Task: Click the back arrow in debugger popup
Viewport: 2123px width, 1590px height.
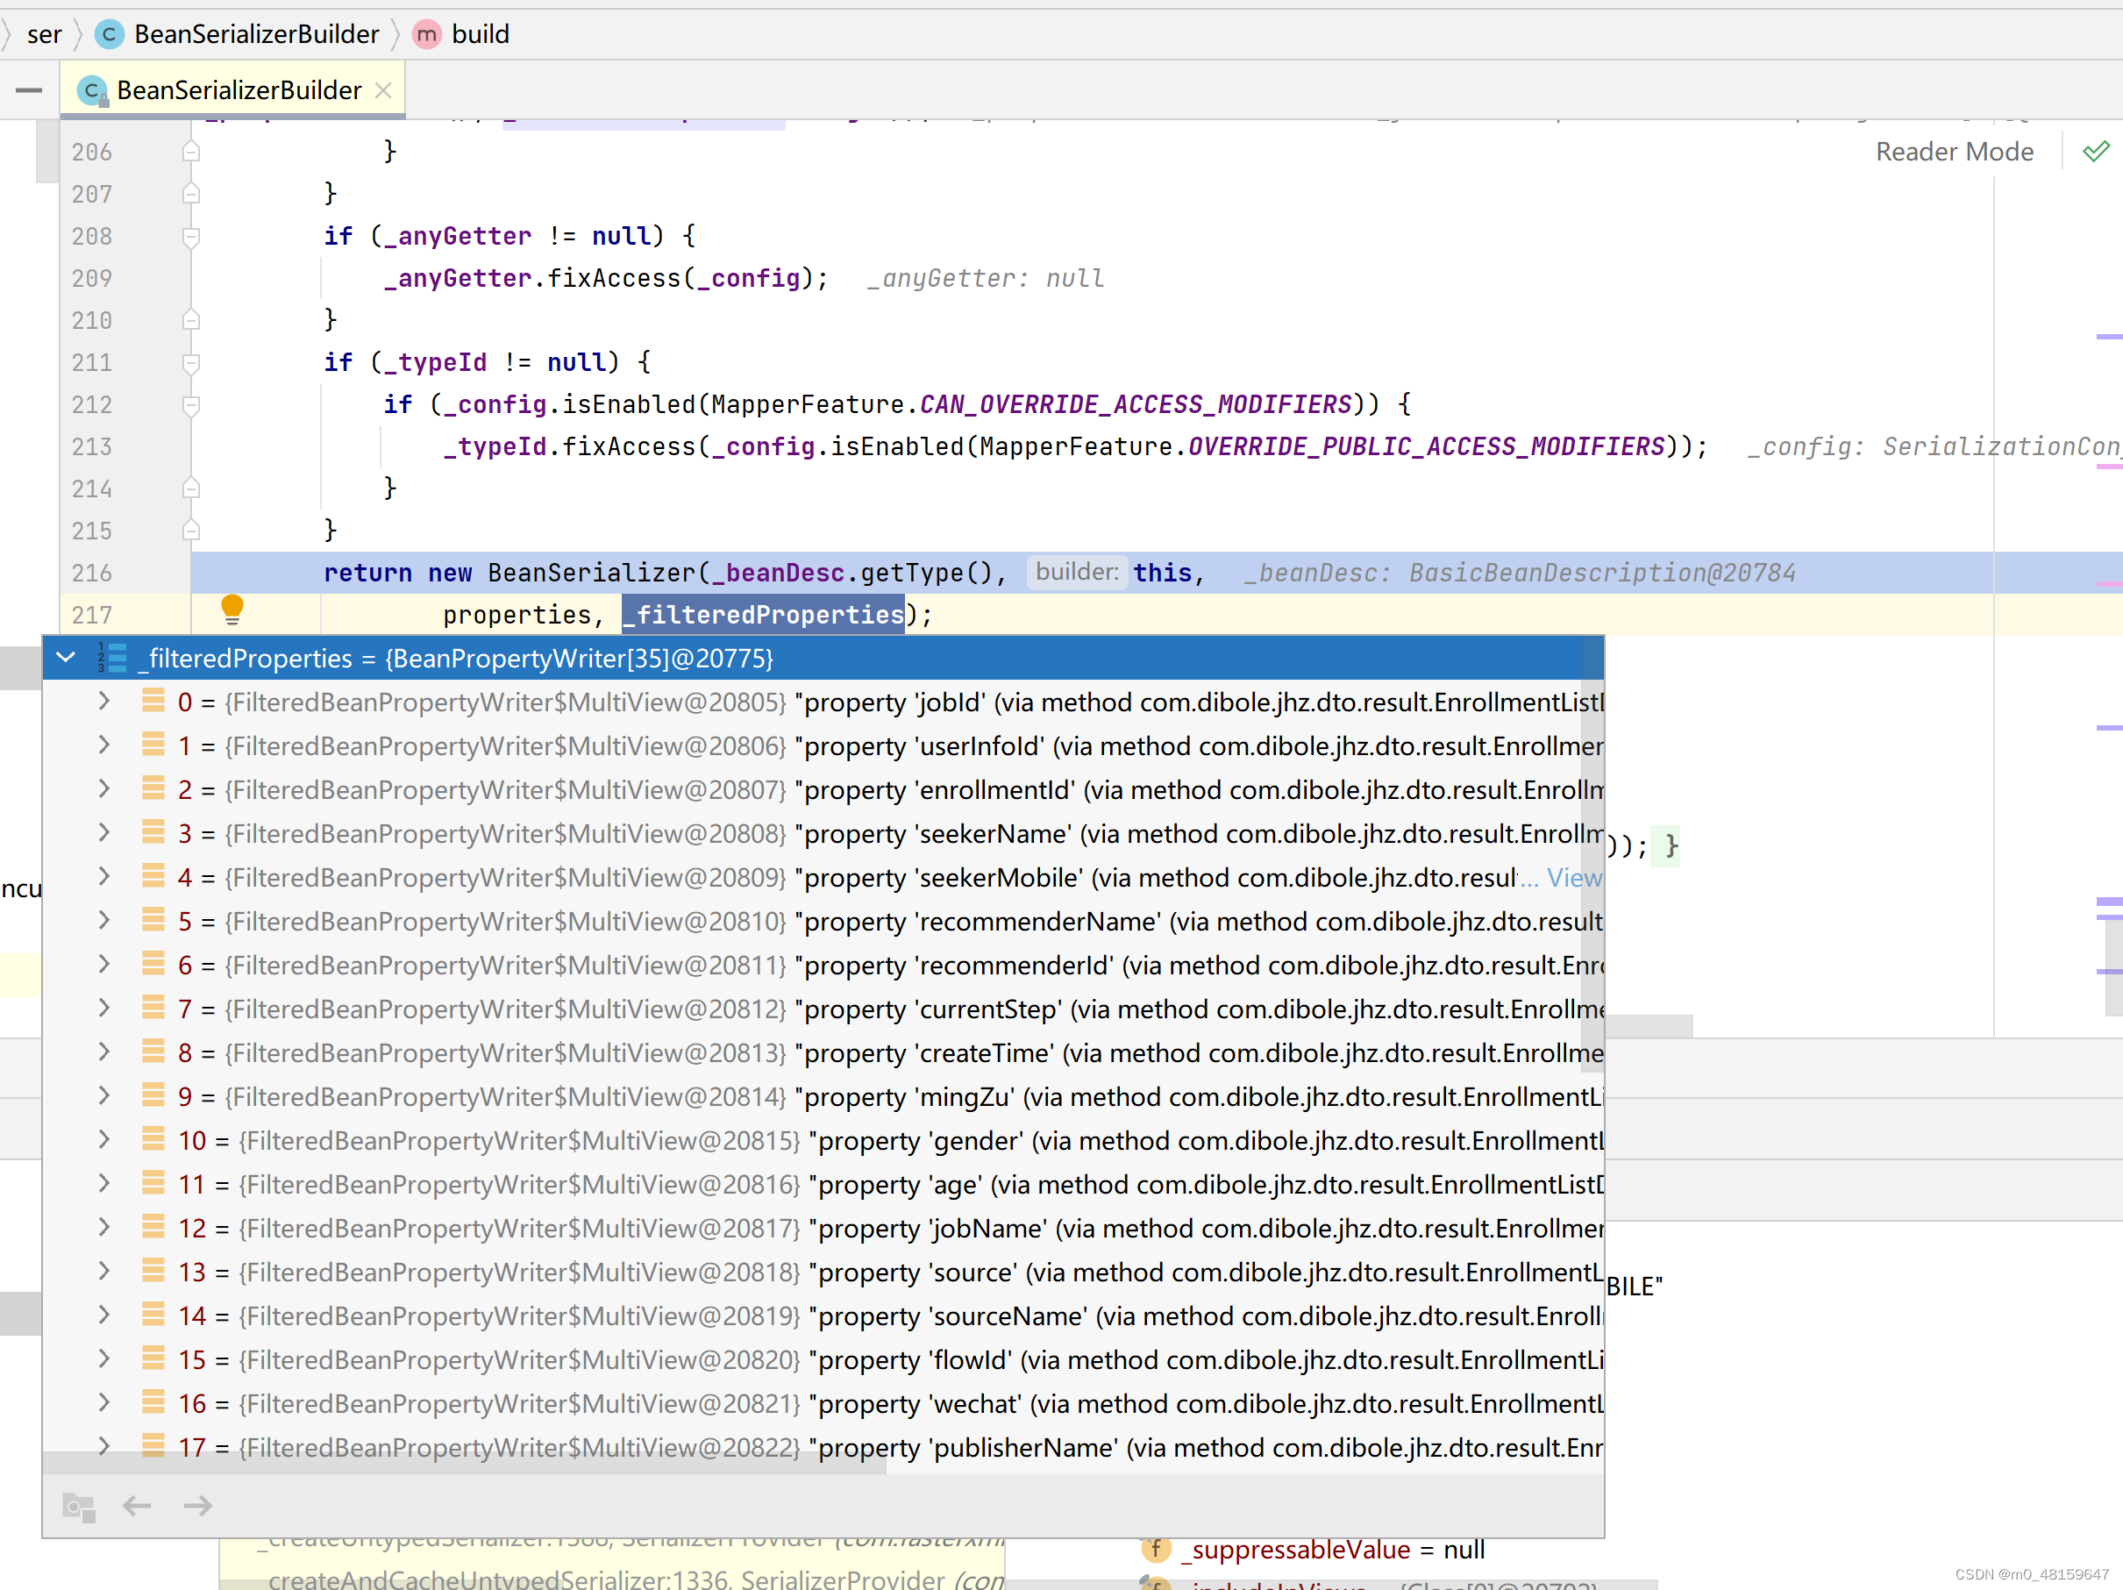Action: point(138,1506)
